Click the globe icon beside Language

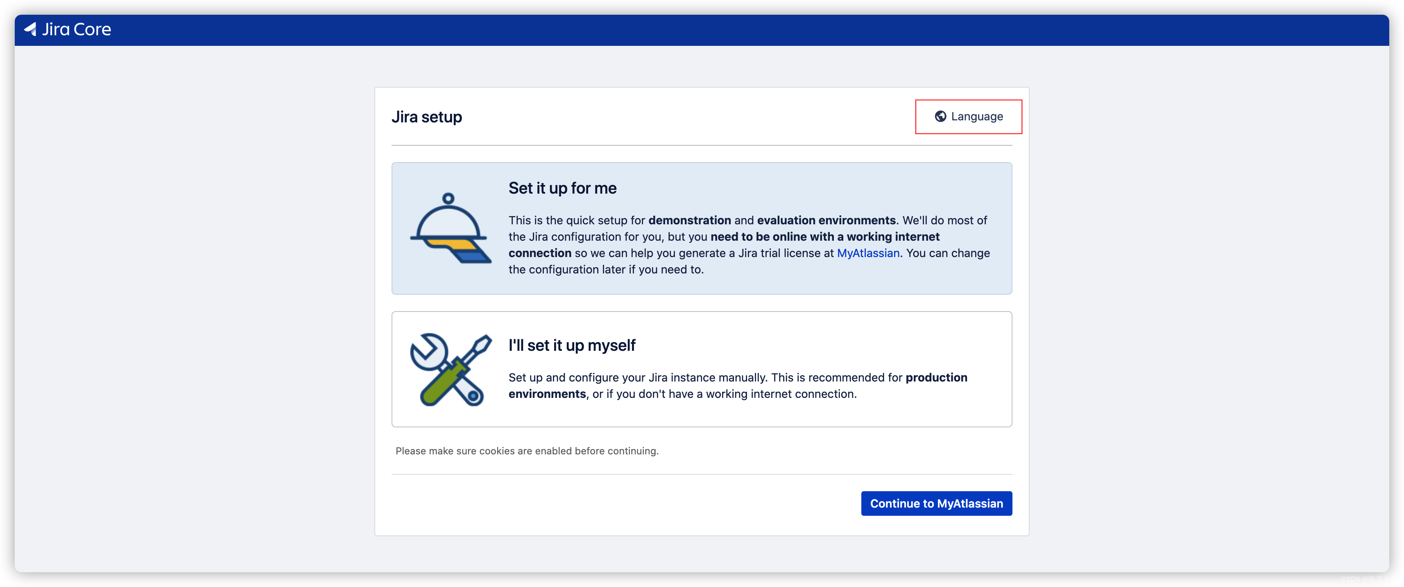[x=940, y=117]
